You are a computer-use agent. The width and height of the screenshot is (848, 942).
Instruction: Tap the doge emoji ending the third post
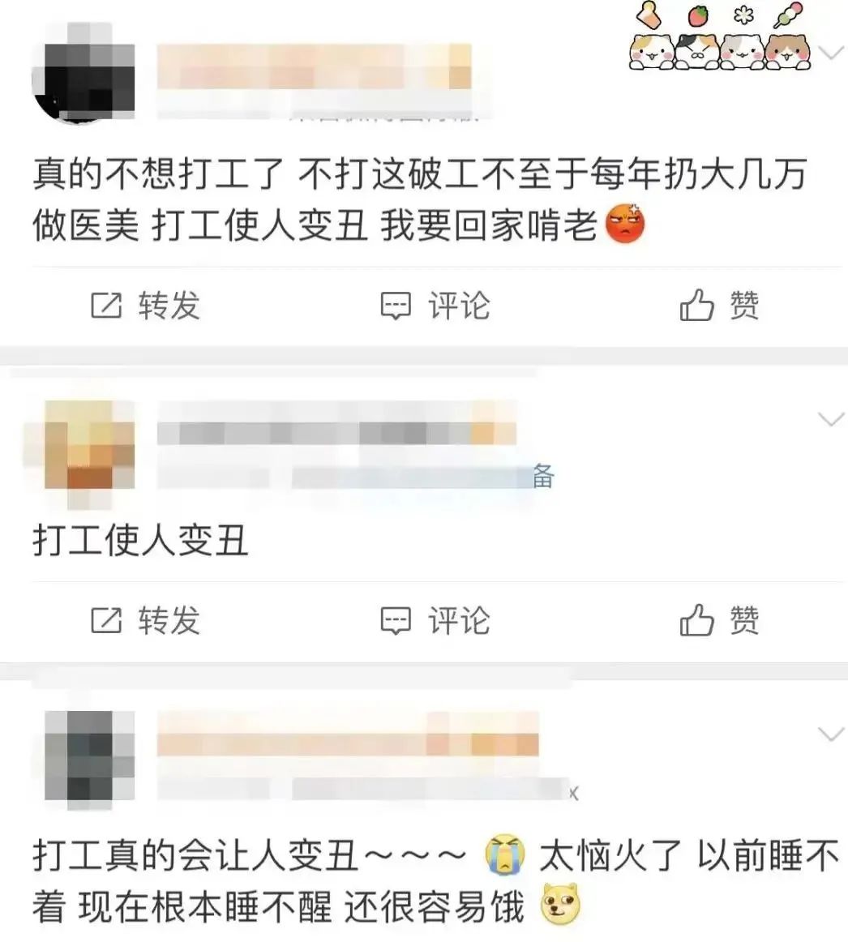coord(560,904)
